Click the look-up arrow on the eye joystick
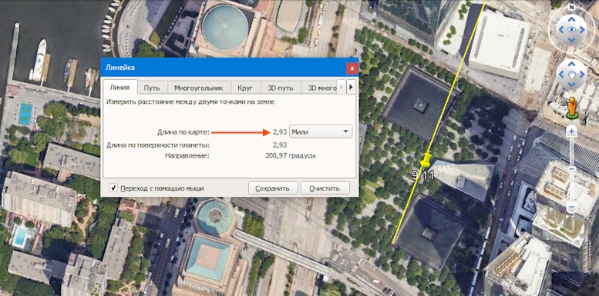The height and width of the screenshot is (296, 599). (571, 19)
